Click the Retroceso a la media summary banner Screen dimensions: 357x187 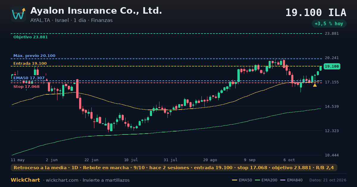[x=174, y=168]
